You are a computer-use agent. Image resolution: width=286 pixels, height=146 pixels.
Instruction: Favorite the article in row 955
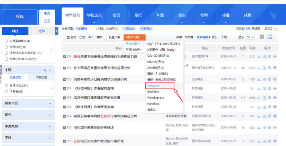[269, 98]
